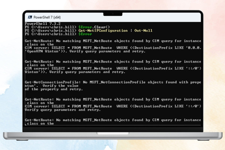Select the 'PowerShell 7.3.2' version line
This screenshot has width=225, height=150.
[43, 24]
